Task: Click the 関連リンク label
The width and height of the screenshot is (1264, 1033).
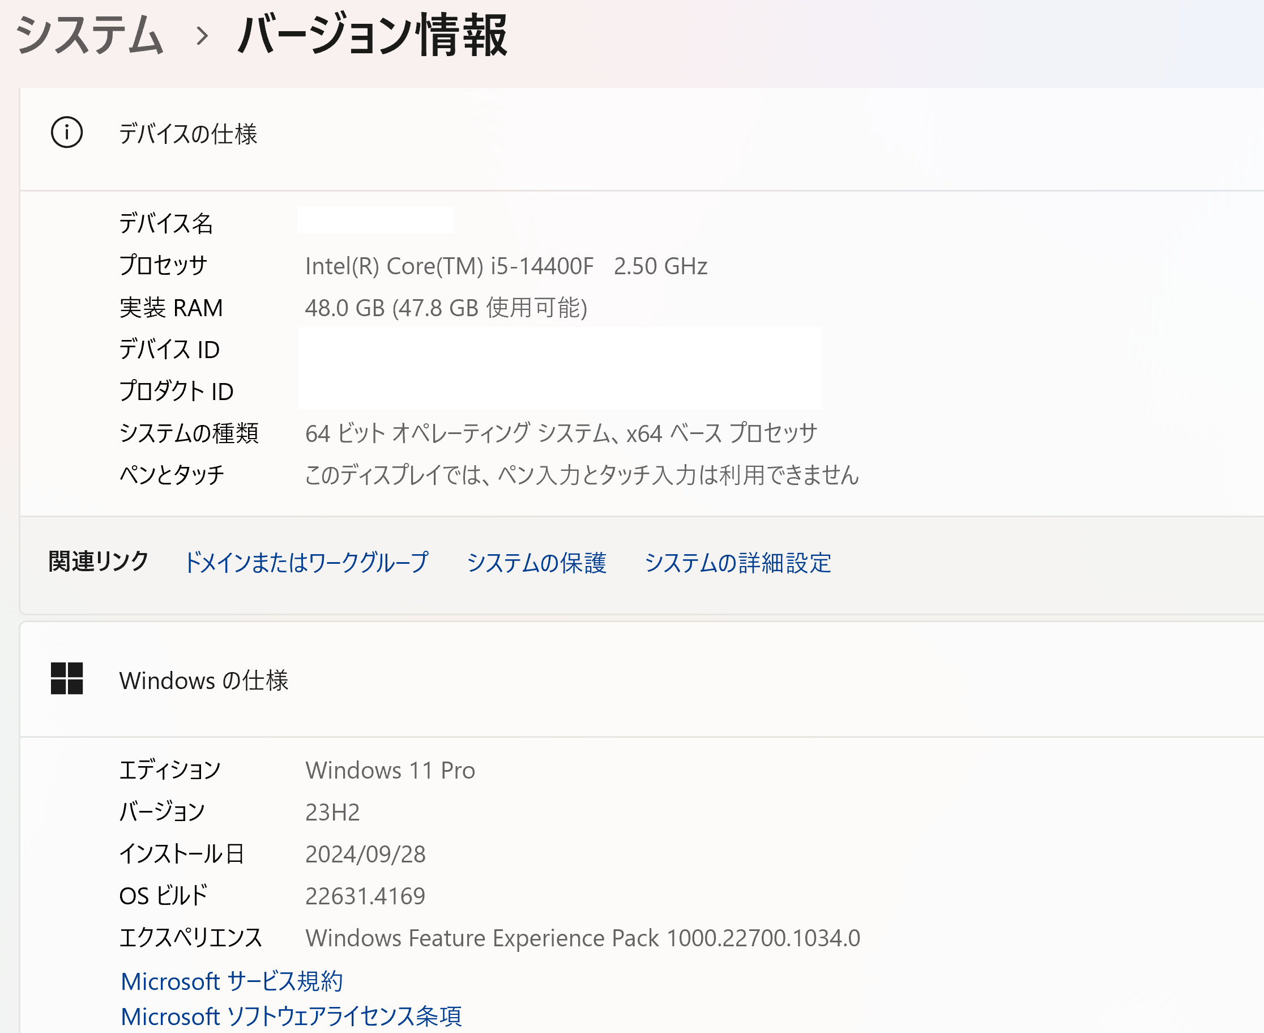Action: [x=99, y=561]
